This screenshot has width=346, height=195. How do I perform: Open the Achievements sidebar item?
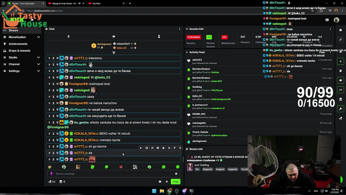[22, 44]
